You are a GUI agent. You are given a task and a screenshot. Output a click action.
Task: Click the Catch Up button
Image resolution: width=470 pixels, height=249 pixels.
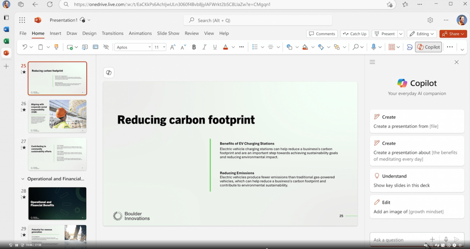click(x=355, y=34)
